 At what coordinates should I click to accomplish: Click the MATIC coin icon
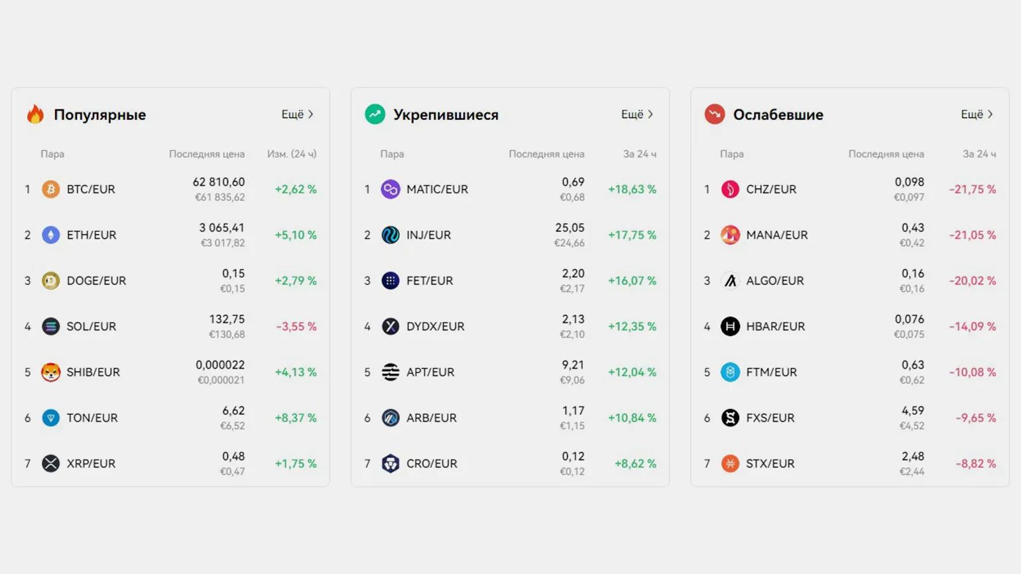pyautogui.click(x=390, y=189)
